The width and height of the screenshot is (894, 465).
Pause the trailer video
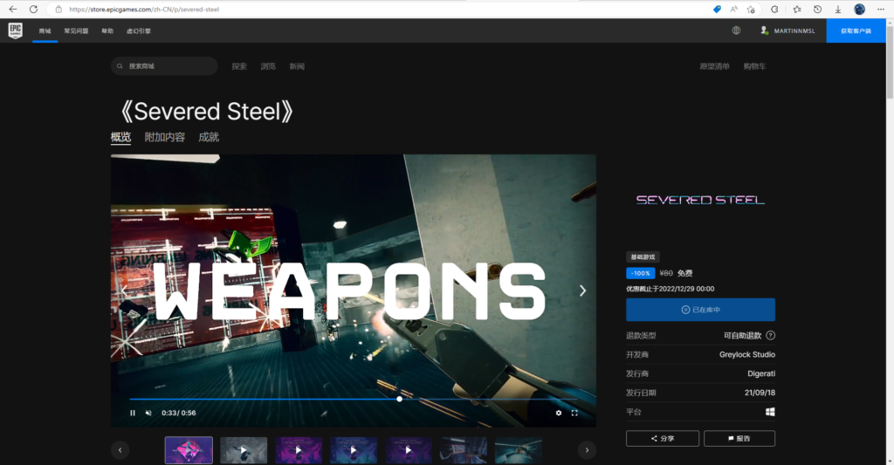133,413
